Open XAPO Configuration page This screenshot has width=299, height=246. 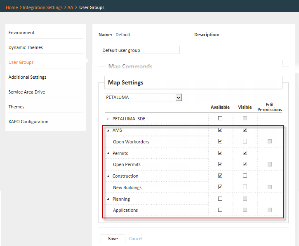pos(28,122)
